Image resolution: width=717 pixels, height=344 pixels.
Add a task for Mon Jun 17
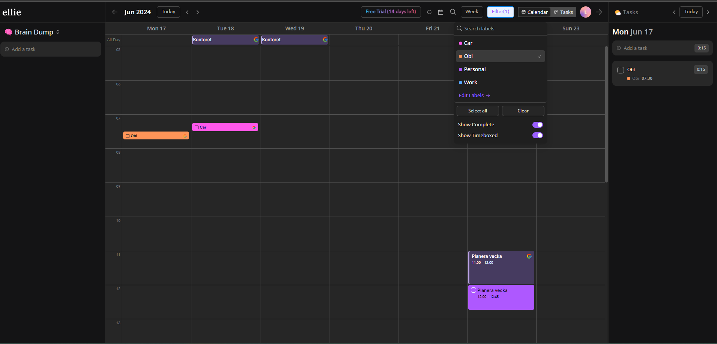662,48
